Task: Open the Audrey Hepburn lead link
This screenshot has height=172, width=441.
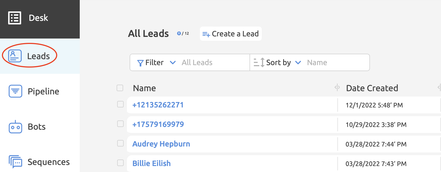Action: pos(161,144)
